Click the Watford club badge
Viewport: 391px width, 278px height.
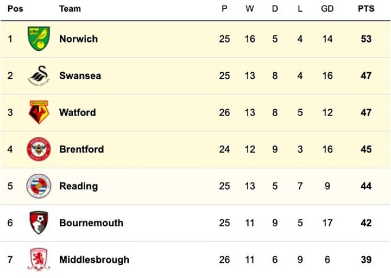39,112
